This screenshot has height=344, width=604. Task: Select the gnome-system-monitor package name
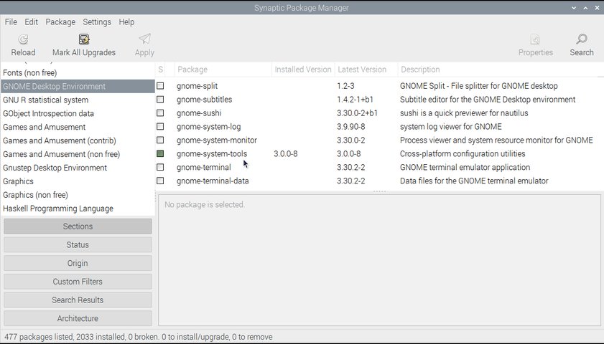coord(217,140)
